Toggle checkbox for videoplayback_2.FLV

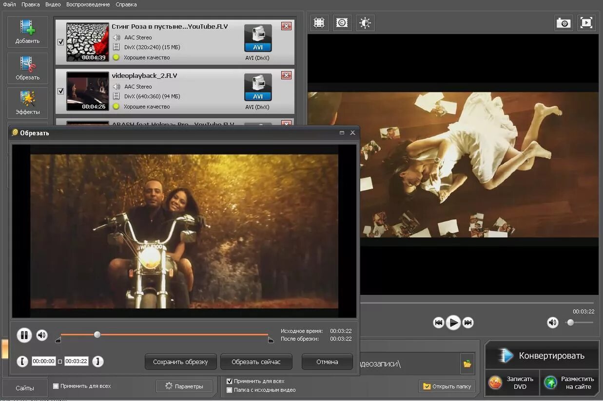pyautogui.click(x=61, y=91)
